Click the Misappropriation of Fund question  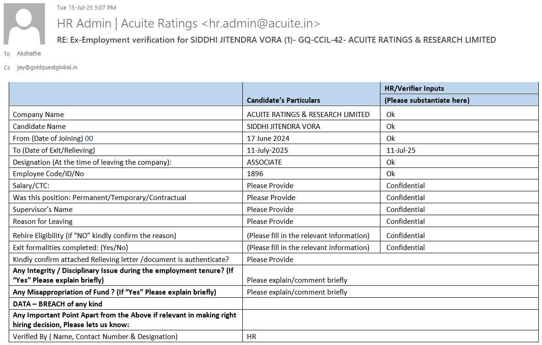tap(114, 292)
